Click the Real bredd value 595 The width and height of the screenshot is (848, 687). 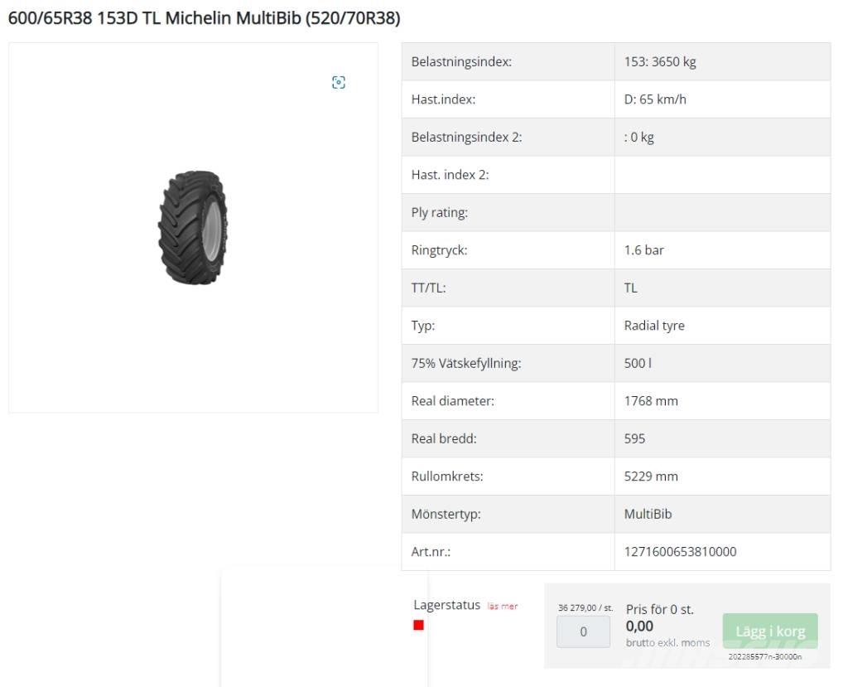634,438
